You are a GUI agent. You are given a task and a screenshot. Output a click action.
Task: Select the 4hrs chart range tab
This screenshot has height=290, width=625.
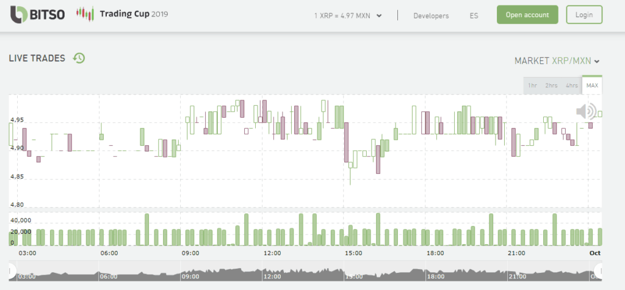pyautogui.click(x=571, y=85)
